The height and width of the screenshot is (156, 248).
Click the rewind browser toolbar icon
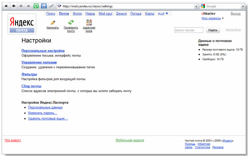pos(6,6)
